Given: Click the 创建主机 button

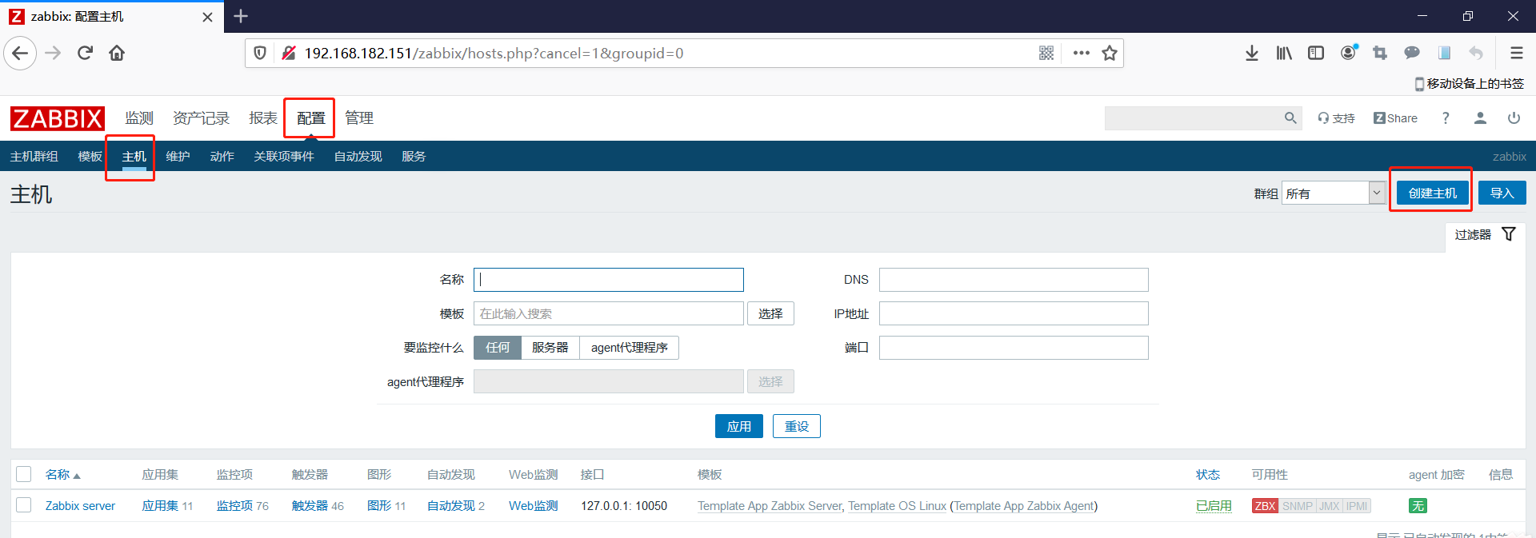Looking at the screenshot, I should coord(1433,193).
